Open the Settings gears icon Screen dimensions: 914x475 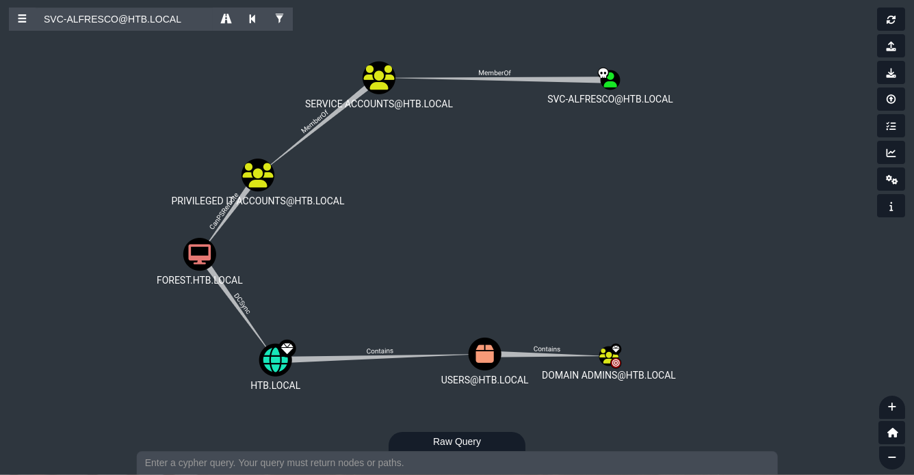pos(891,179)
